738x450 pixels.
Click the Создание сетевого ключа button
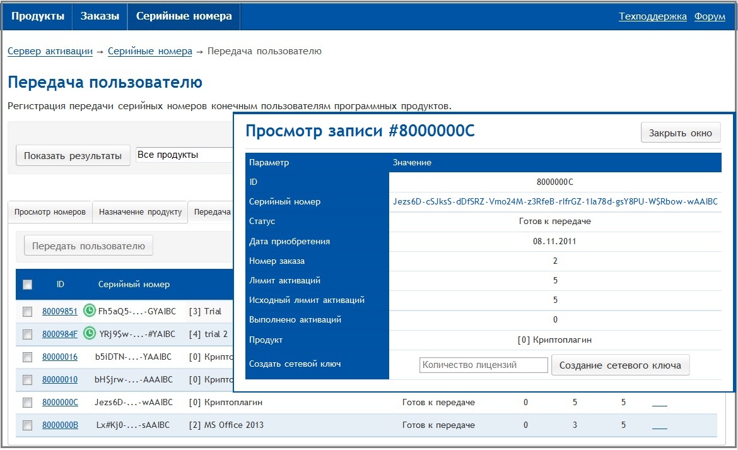click(x=620, y=365)
